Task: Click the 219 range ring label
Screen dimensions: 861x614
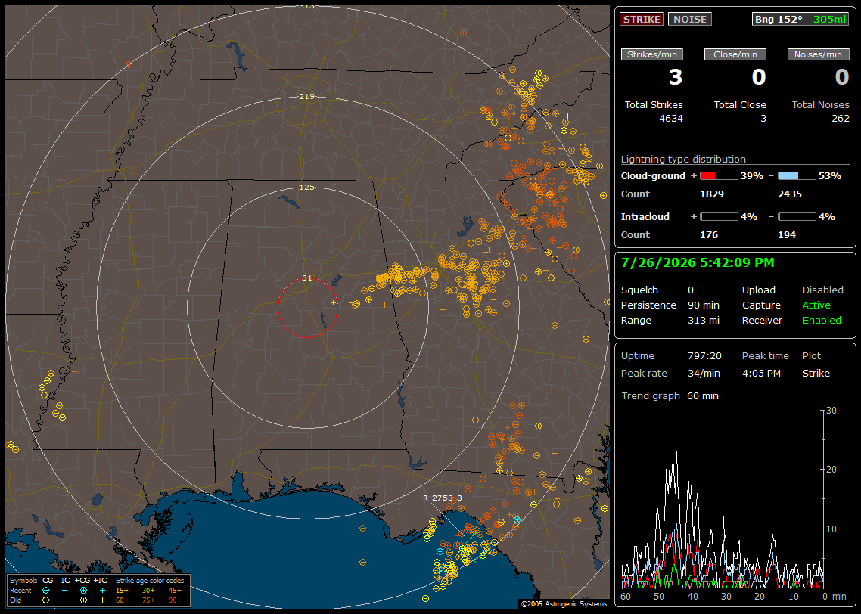Action: click(x=306, y=97)
